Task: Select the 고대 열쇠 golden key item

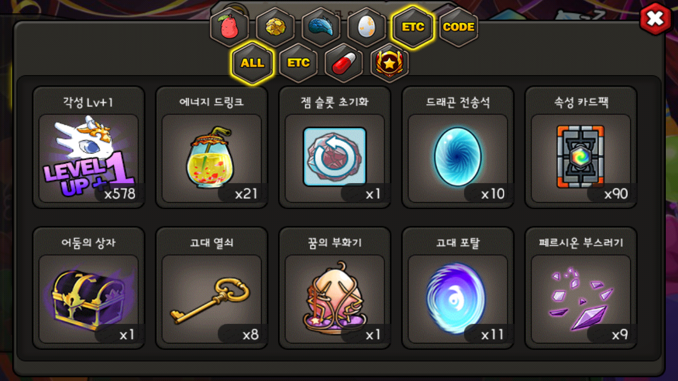Action: 211,288
